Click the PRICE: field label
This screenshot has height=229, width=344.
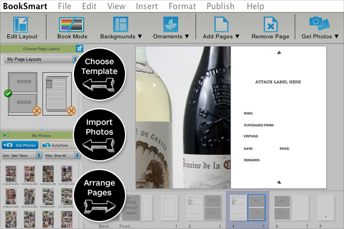284,149
